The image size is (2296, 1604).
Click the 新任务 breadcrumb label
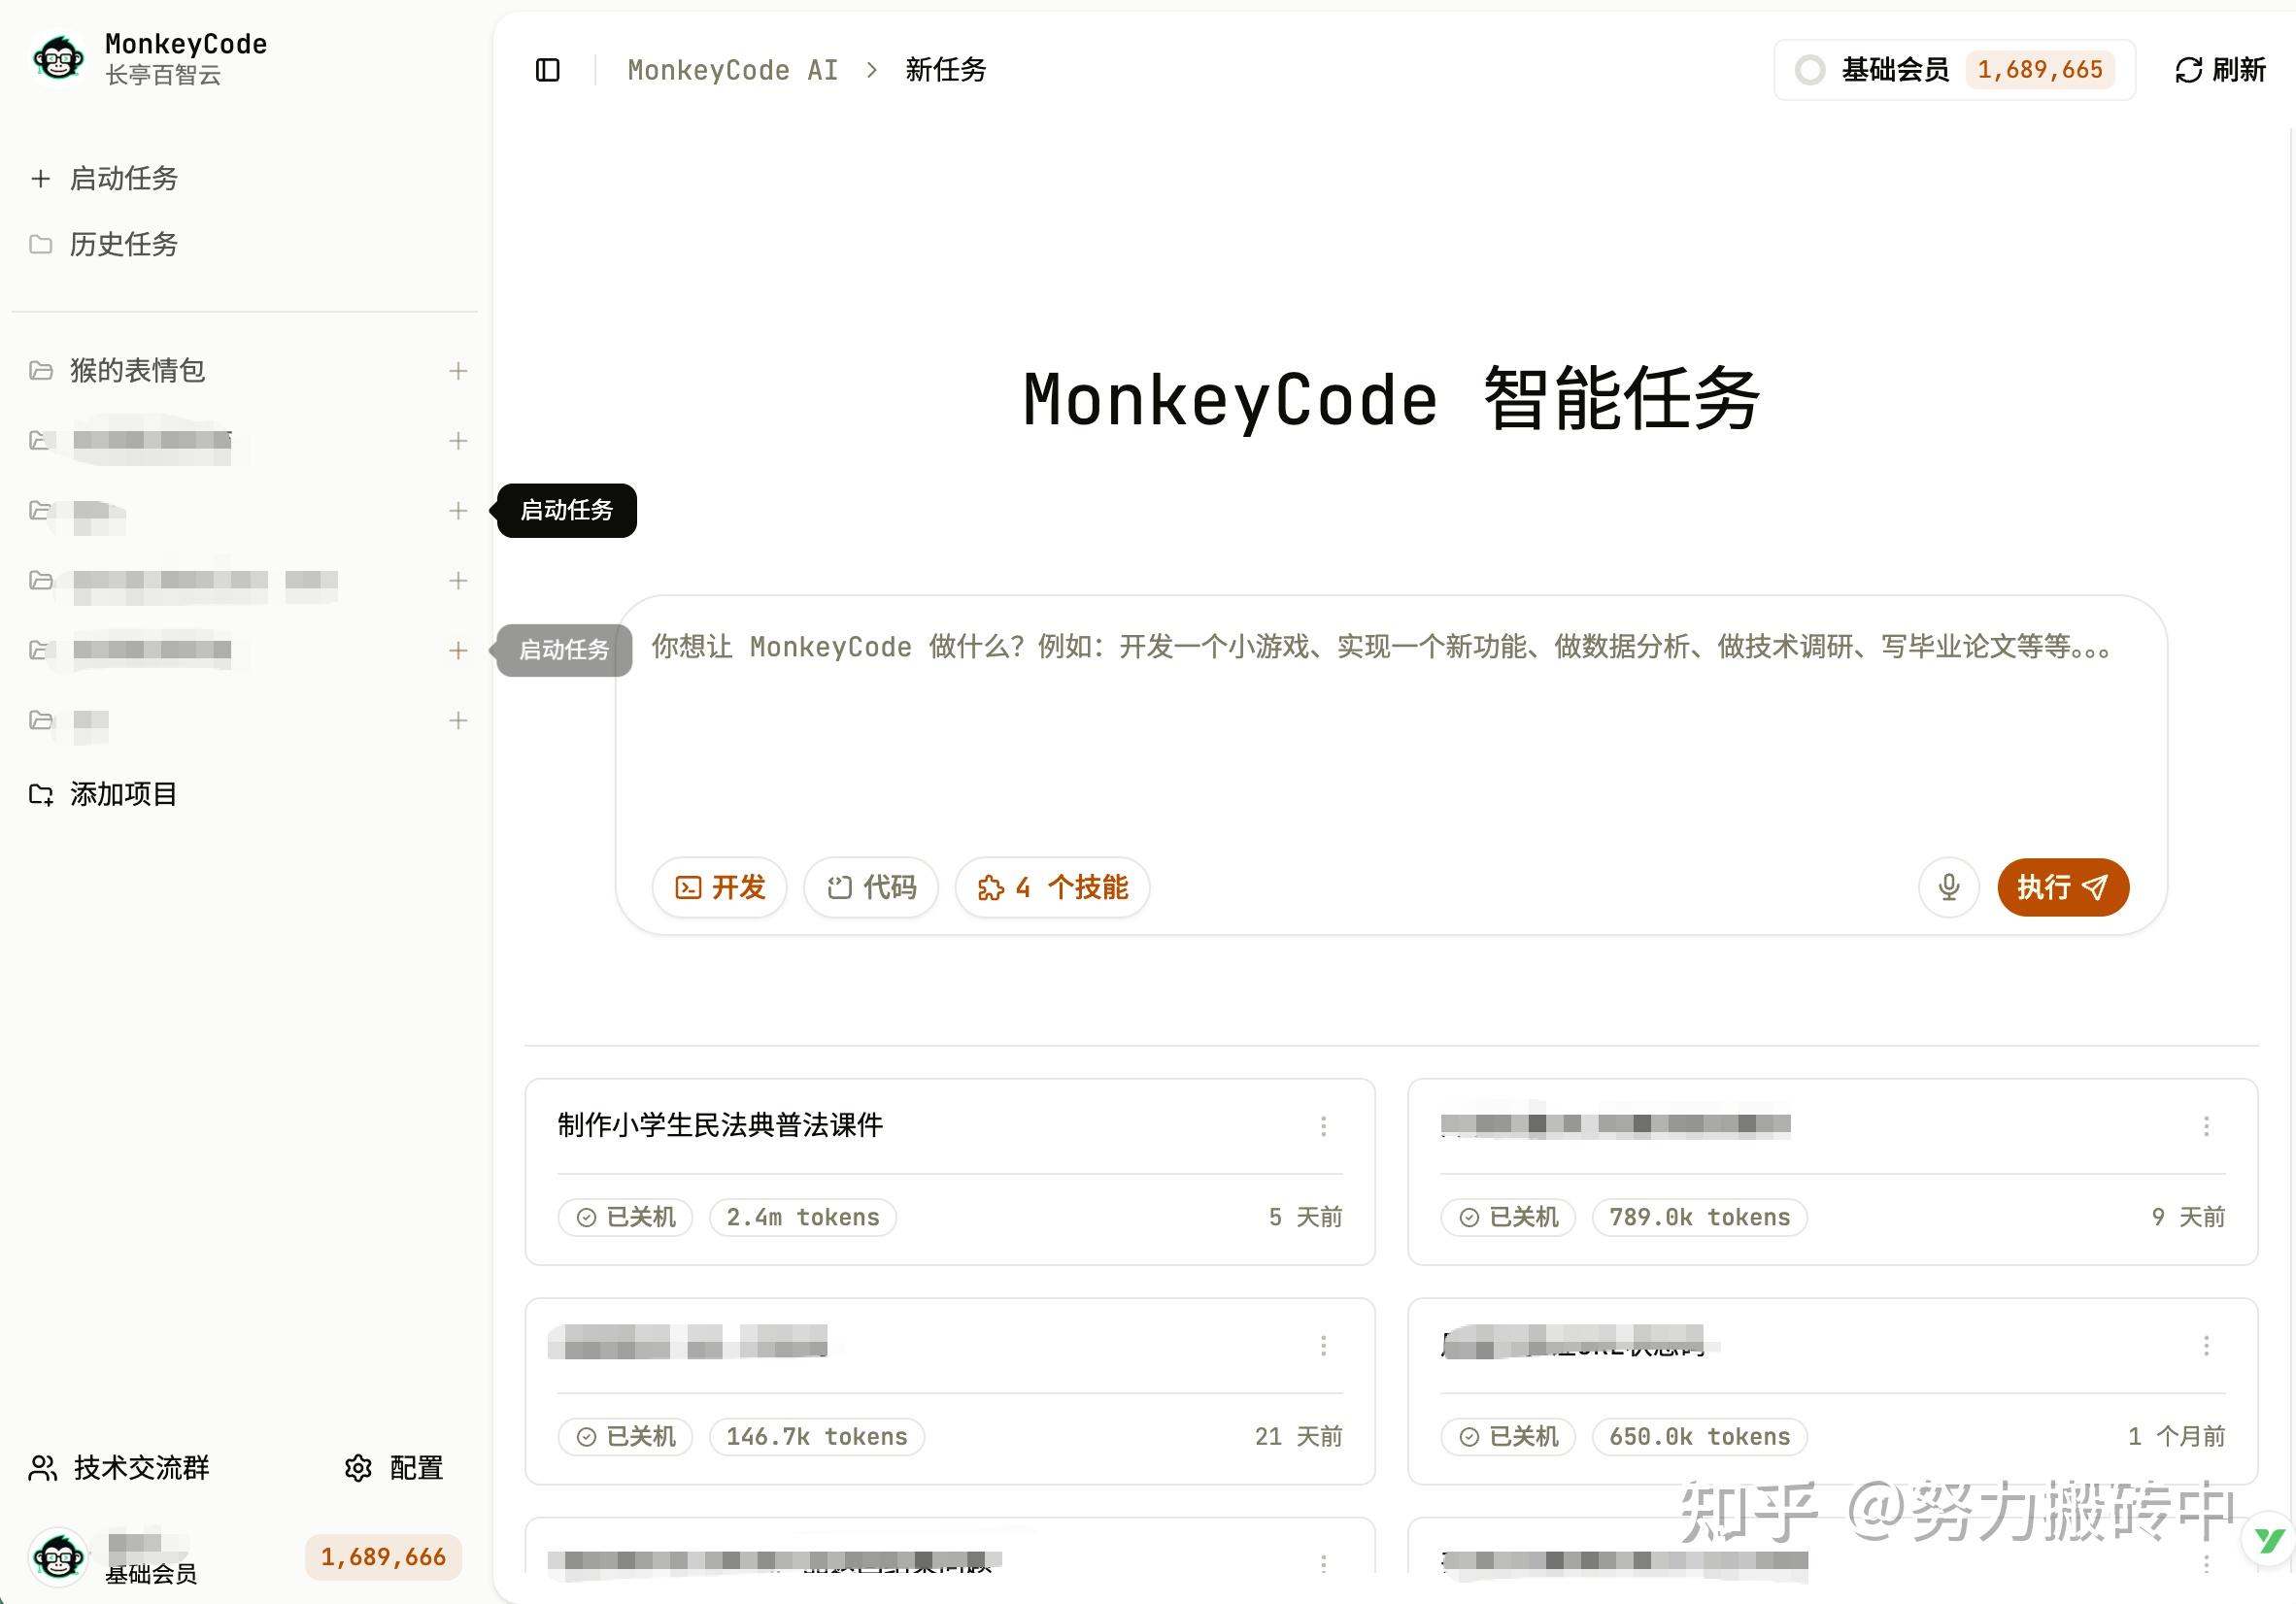pyautogui.click(x=945, y=70)
